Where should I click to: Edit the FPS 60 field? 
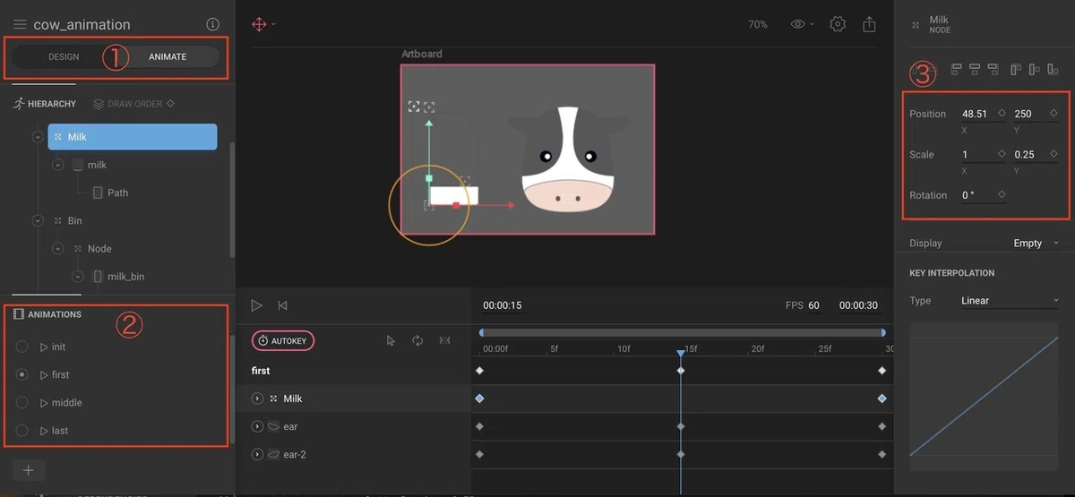[813, 305]
